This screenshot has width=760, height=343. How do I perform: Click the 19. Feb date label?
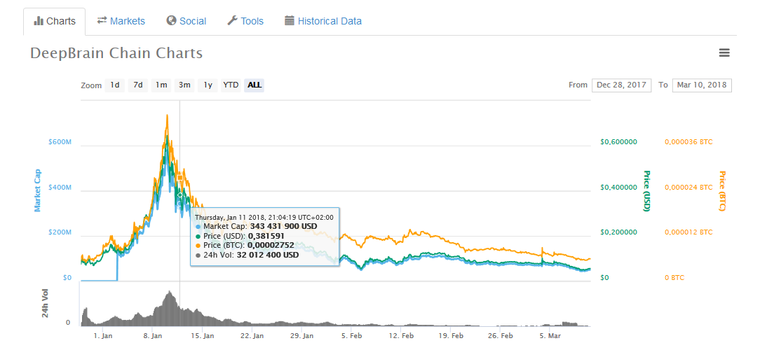[x=451, y=335]
